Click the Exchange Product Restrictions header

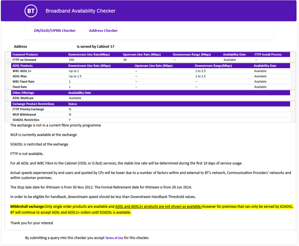pos(33,104)
